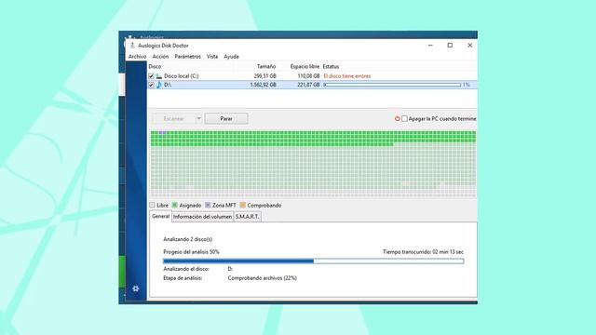Viewport: 596px width, 335px height.
Task: Minimize the Auslogics Disk Doctor window
Action: point(430,46)
